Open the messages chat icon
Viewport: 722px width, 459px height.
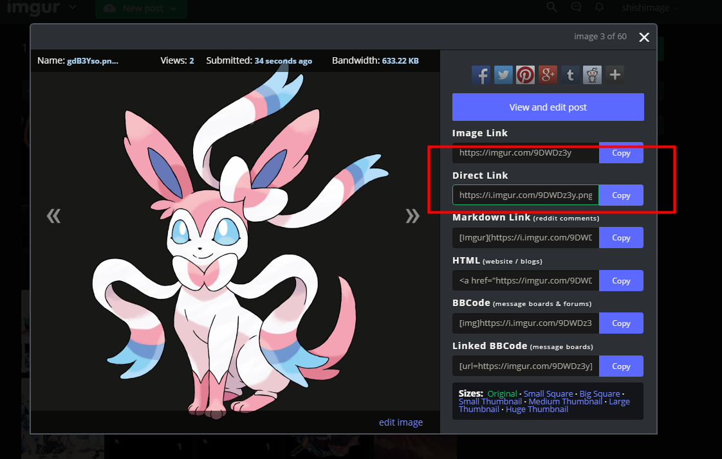575,7
